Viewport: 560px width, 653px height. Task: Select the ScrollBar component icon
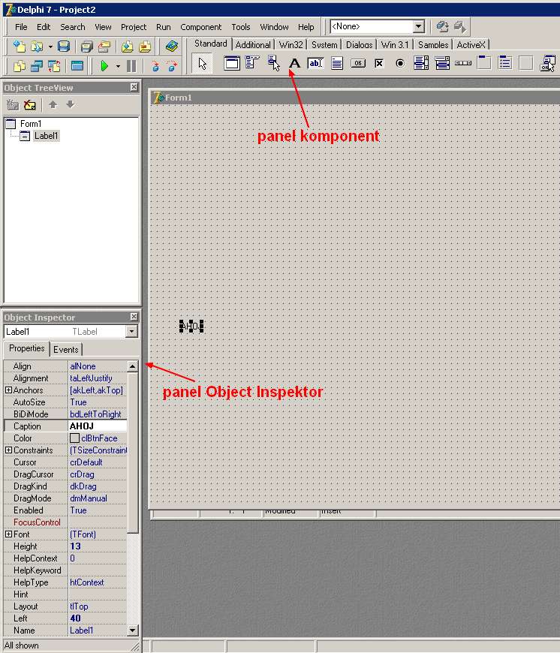(x=463, y=63)
